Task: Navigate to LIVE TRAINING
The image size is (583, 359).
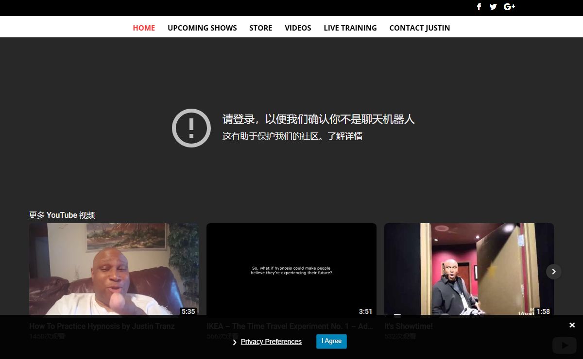Action: point(350,28)
